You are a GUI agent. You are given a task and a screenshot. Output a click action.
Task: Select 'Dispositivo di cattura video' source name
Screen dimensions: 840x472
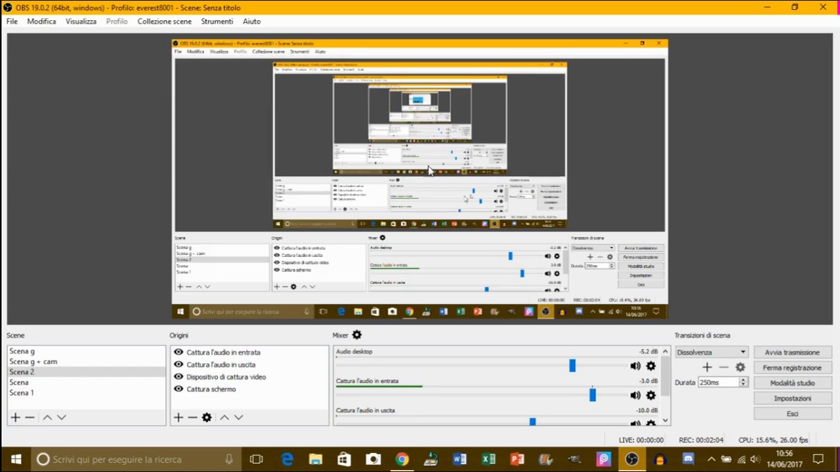click(226, 377)
